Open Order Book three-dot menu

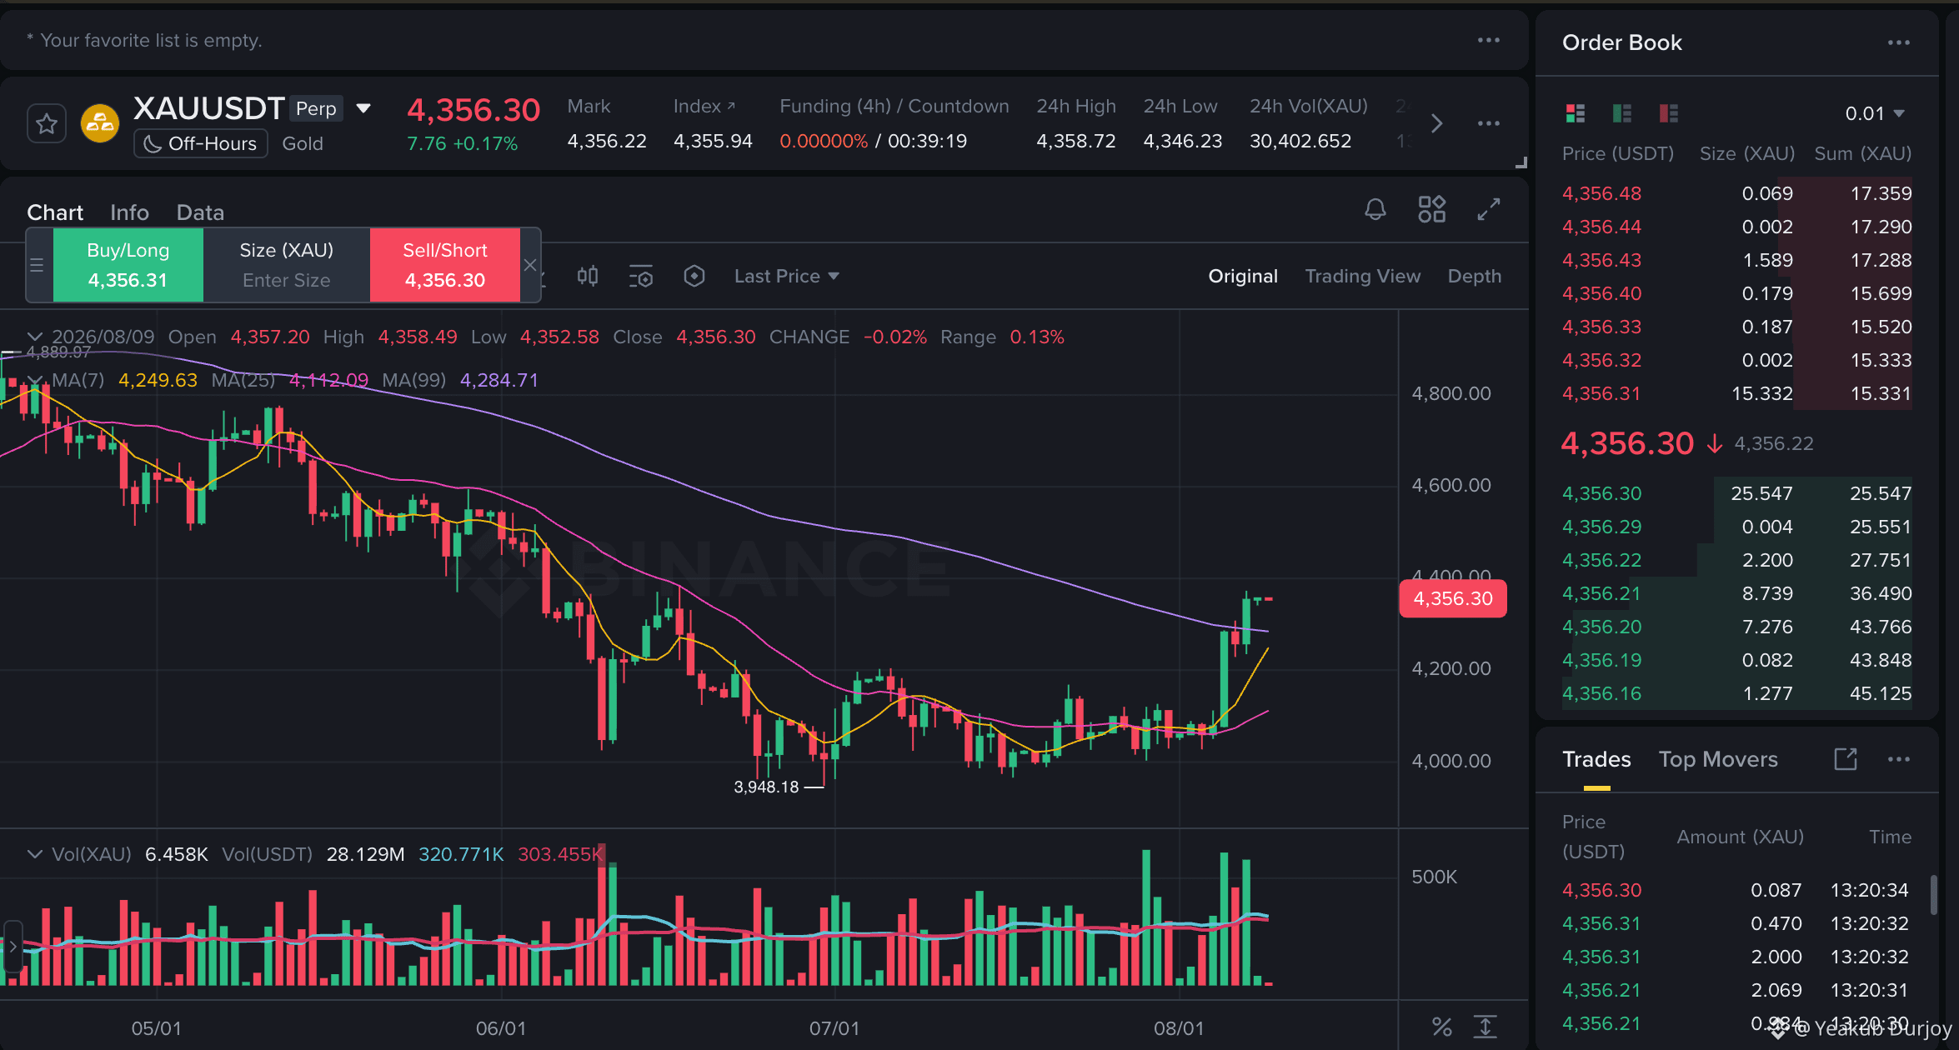click(x=1899, y=42)
